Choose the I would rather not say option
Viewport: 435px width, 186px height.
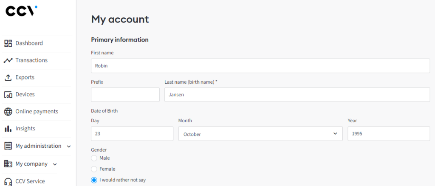(94, 180)
